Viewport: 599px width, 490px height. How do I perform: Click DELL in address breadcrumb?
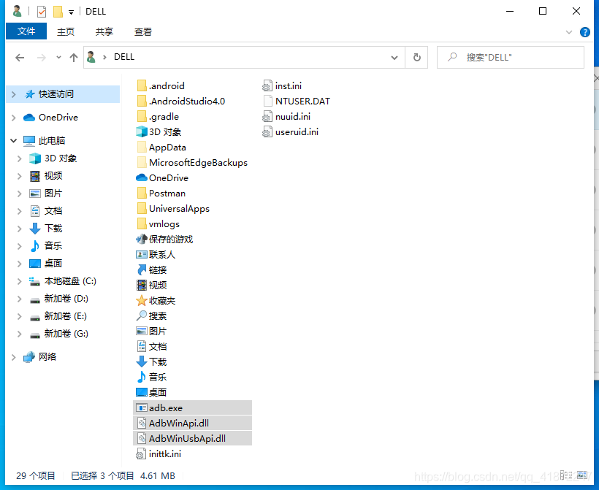pyautogui.click(x=124, y=57)
